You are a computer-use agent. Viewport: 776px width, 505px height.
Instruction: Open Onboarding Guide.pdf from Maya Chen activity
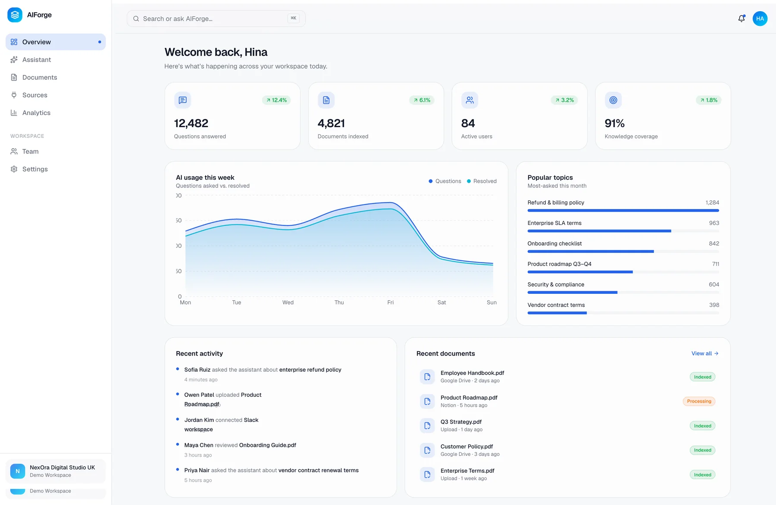[268, 445]
